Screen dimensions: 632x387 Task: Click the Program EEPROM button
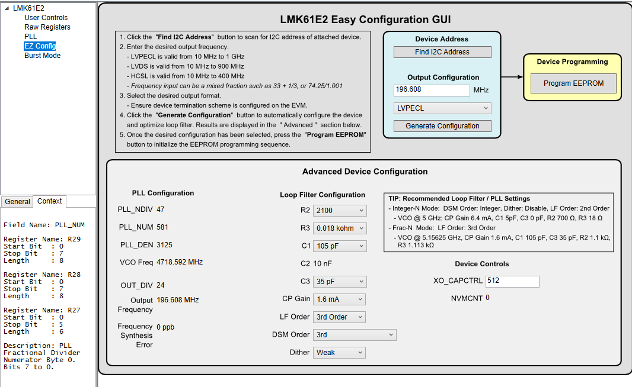click(x=573, y=83)
